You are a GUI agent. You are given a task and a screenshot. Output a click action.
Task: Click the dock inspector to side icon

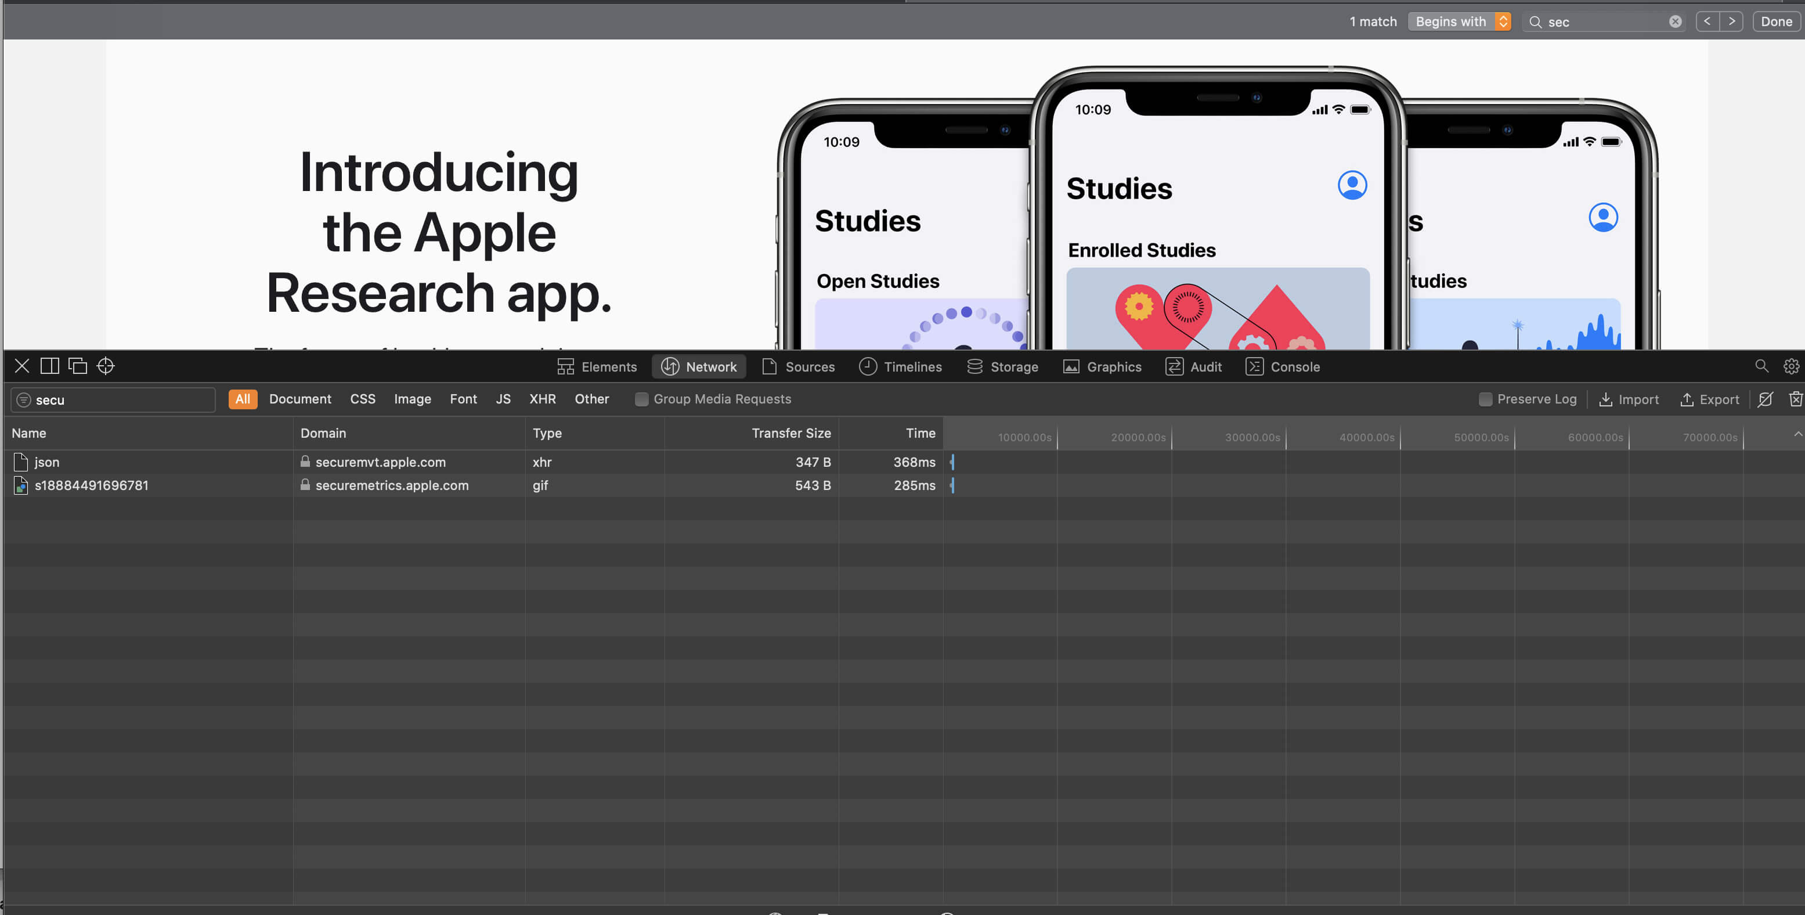pyautogui.click(x=50, y=366)
